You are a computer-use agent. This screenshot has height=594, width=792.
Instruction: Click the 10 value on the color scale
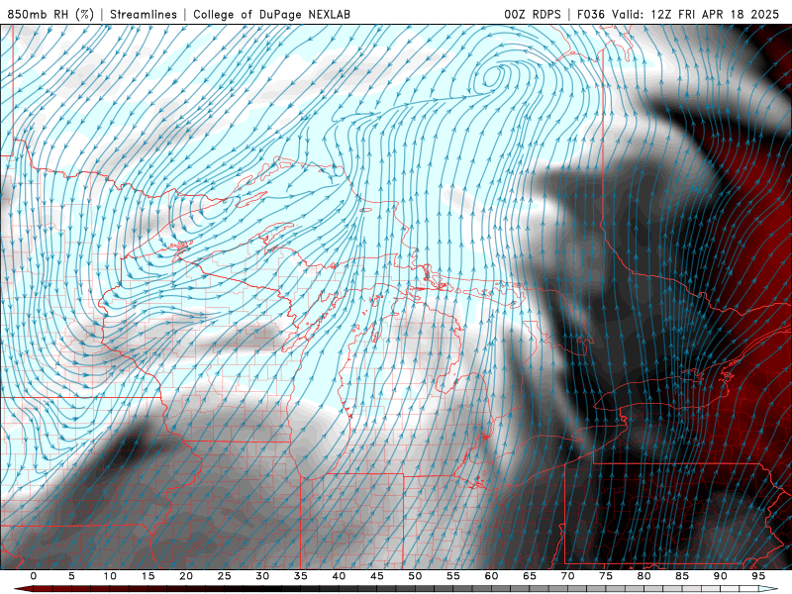[110, 576]
